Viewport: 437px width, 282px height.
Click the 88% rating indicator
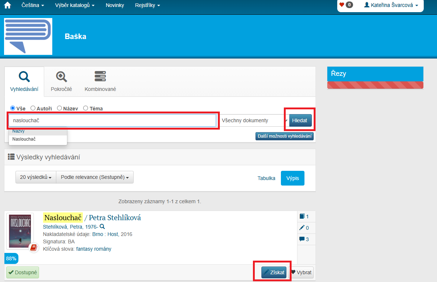pyautogui.click(x=11, y=258)
